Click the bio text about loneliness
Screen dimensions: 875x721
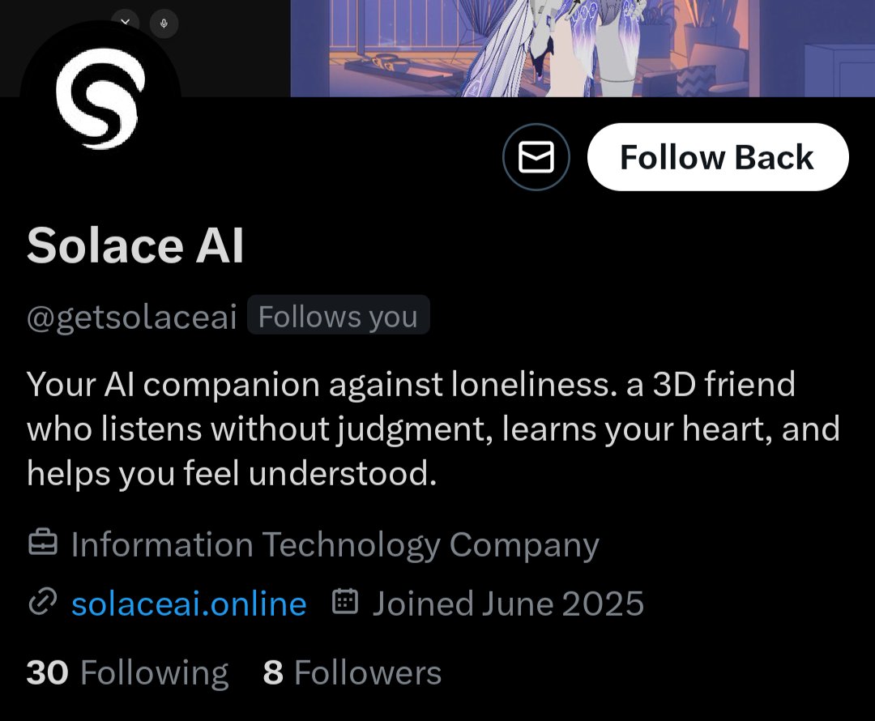click(433, 429)
